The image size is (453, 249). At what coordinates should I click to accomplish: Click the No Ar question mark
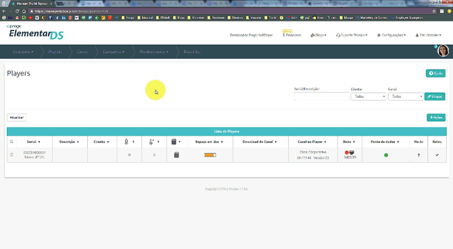tap(419, 155)
